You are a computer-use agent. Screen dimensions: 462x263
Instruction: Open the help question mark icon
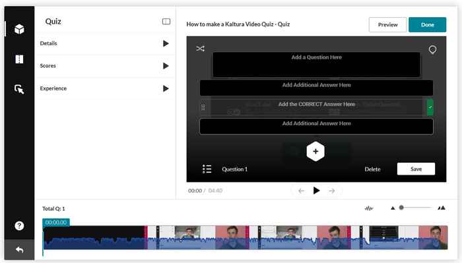19,225
